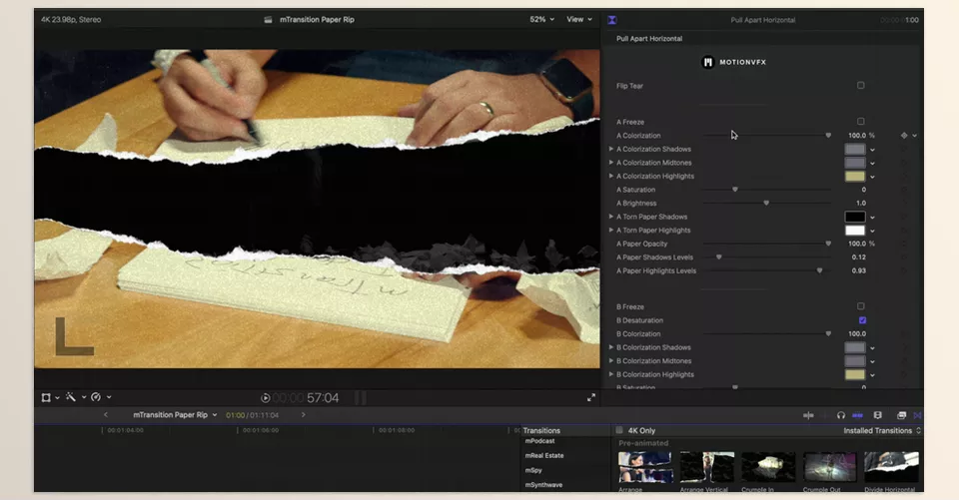Click the A Saturation slider handle
The height and width of the screenshot is (500, 959).
pos(735,190)
